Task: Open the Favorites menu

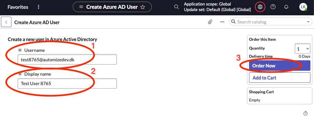Action: [x=18, y=7]
